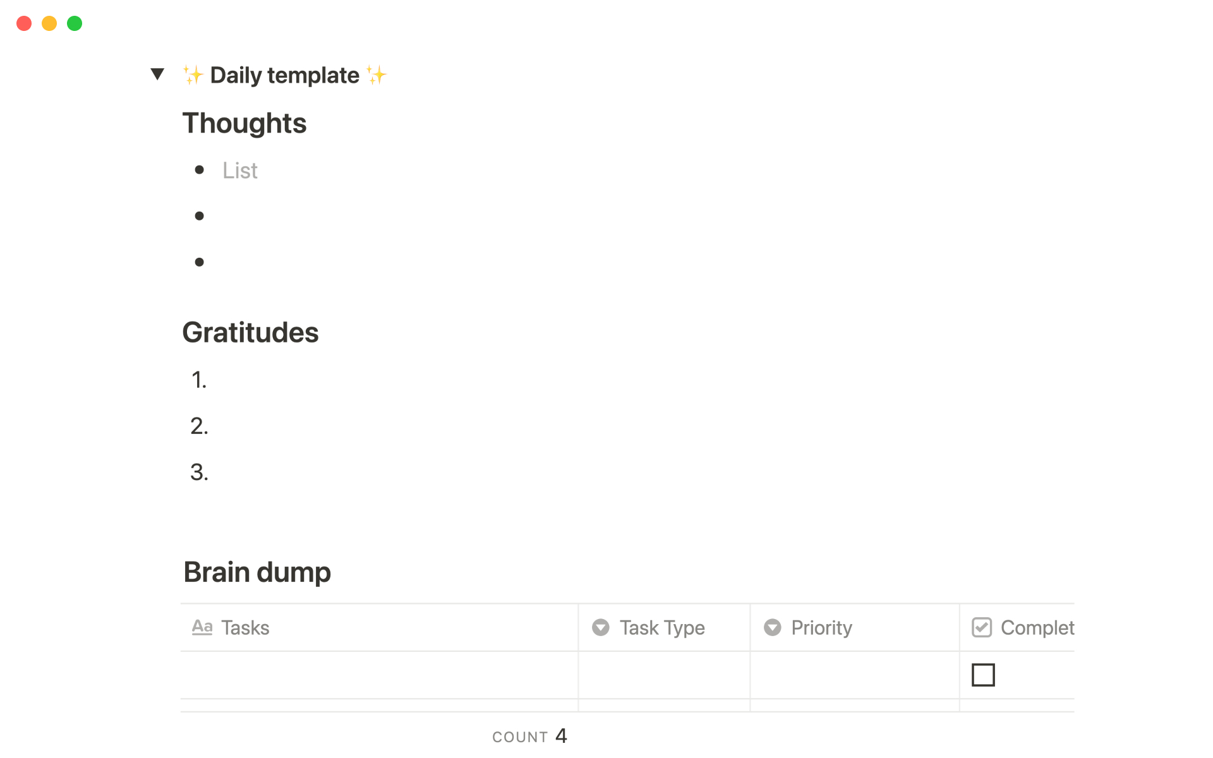This screenshot has width=1213, height=758.
Task: Click the empty Priority cell in first row
Action: pos(854,675)
